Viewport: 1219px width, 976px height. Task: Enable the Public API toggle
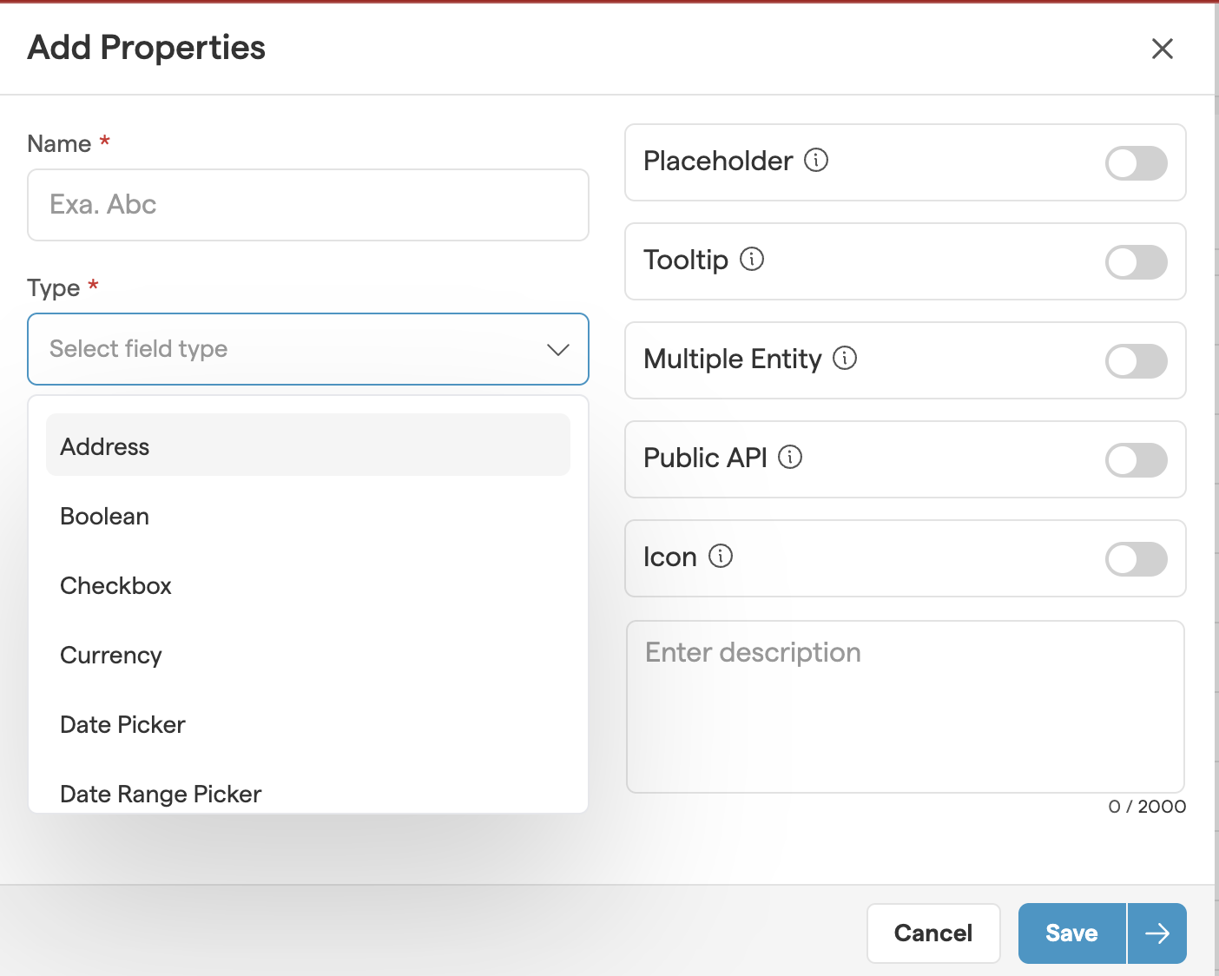(x=1136, y=460)
